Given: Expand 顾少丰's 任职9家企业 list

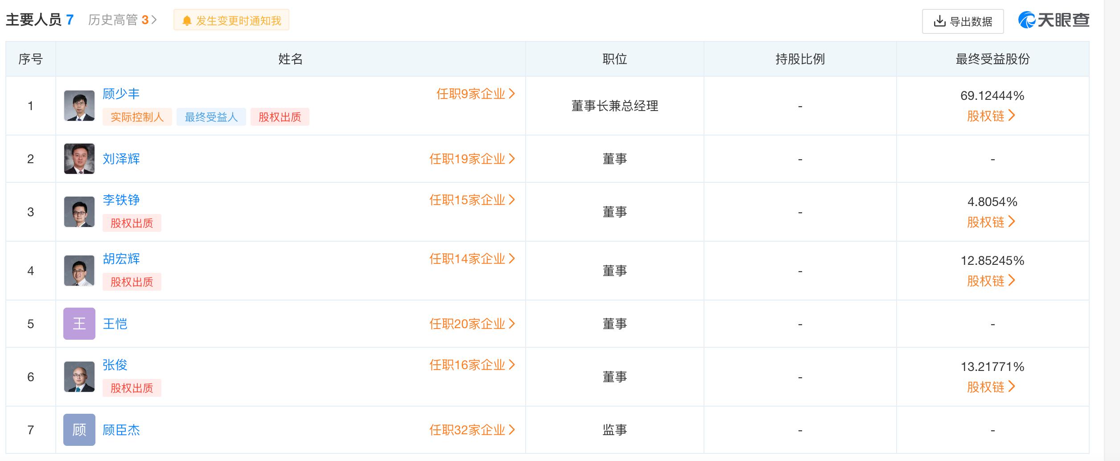Looking at the screenshot, I should (475, 94).
